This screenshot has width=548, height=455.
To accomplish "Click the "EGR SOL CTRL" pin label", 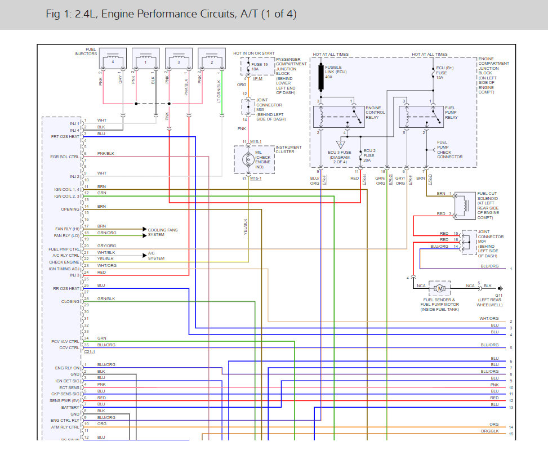I will 65,157.
